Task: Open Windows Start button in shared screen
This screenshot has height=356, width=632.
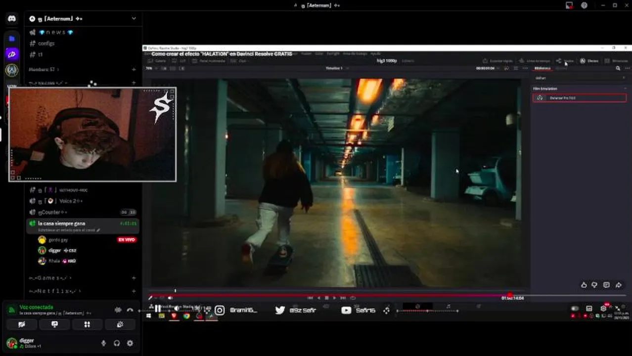Action: 148,316
